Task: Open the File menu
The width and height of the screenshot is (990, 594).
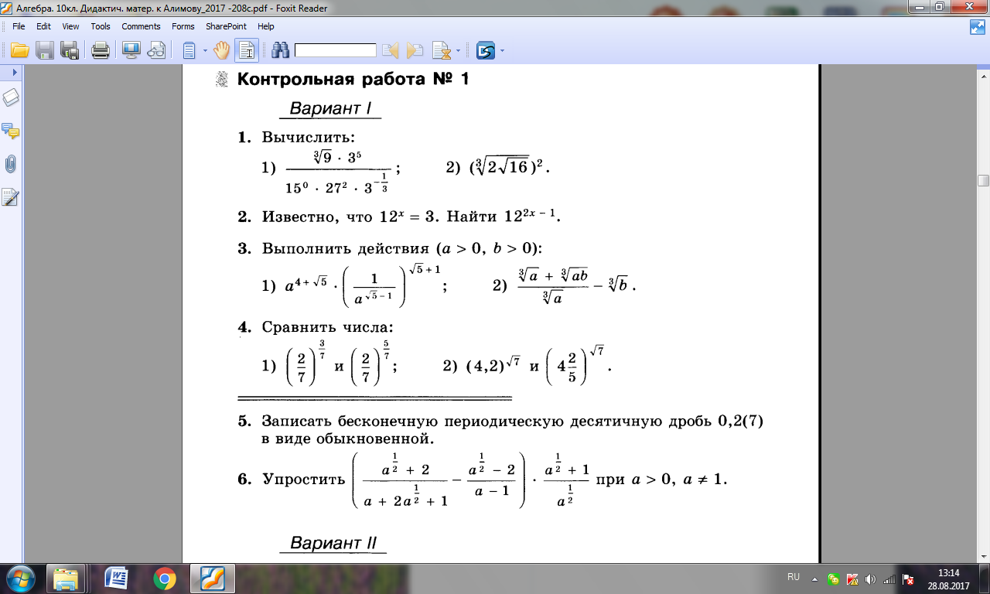Action: (19, 26)
